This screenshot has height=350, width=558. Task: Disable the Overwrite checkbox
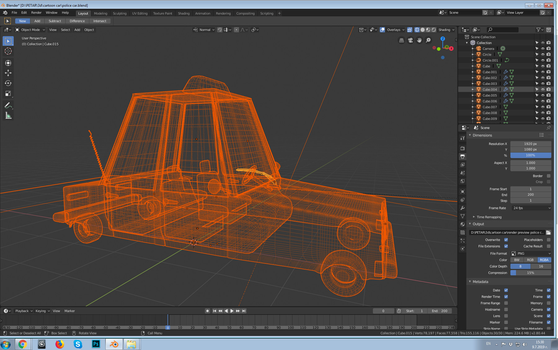506,240
